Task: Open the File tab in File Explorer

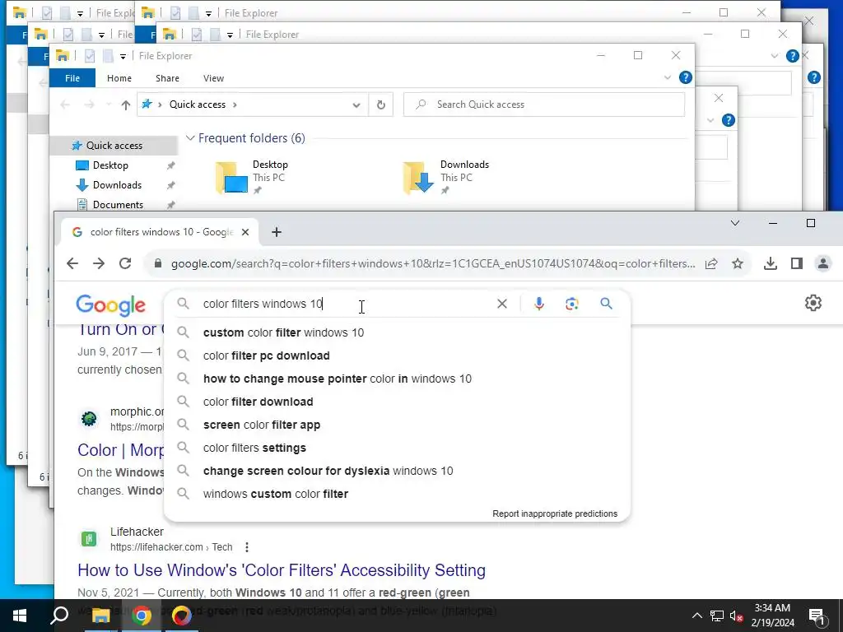Action: point(72,78)
